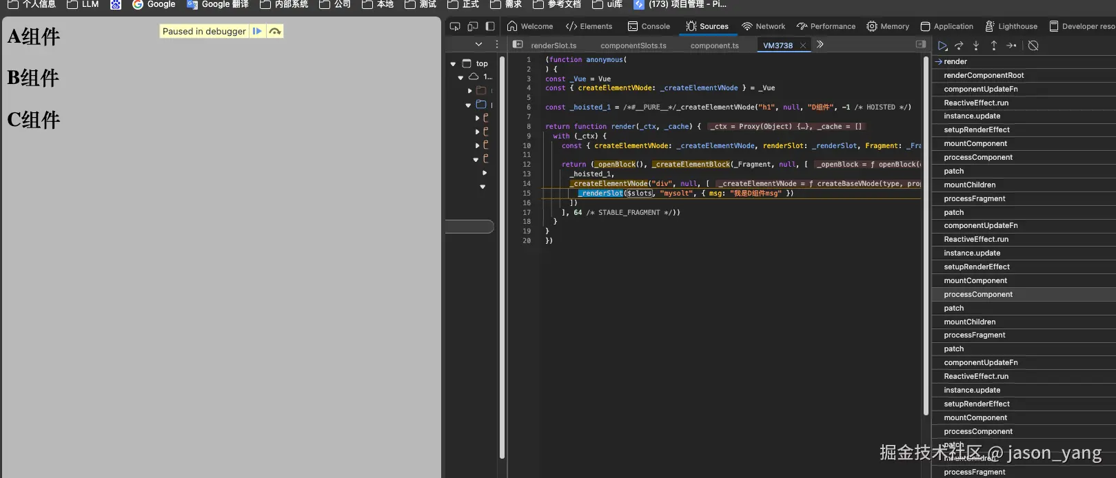Click the Step debugger arrow icon
The image size is (1116, 478).
click(1011, 45)
